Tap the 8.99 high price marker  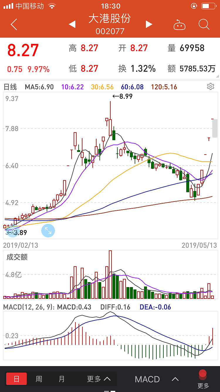pos(123,96)
